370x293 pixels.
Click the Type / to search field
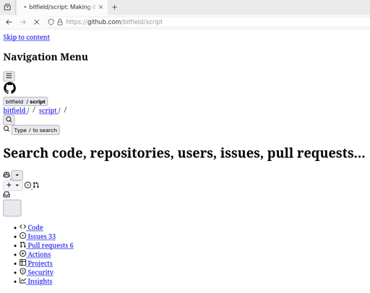click(35, 130)
